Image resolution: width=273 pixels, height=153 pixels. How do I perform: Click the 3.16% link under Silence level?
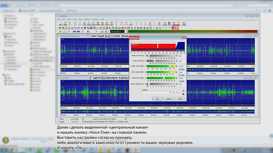click(x=182, y=81)
